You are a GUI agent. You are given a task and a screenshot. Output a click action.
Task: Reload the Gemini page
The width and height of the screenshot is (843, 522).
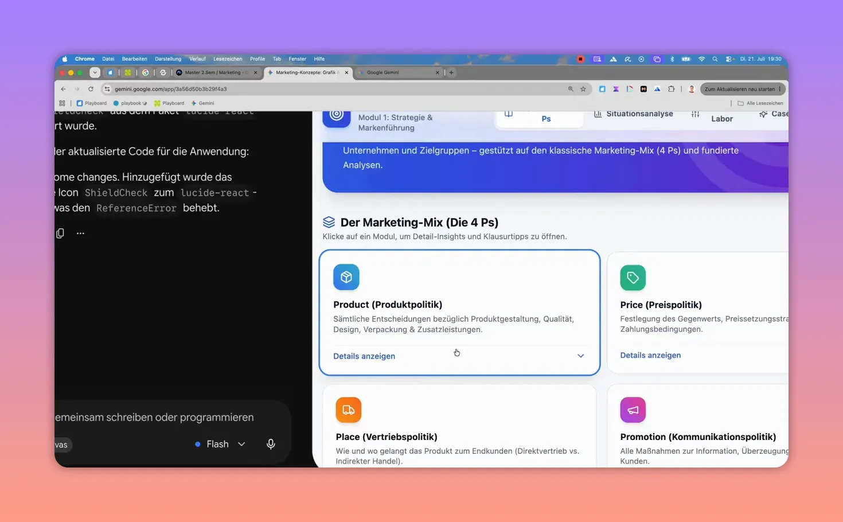(x=91, y=89)
